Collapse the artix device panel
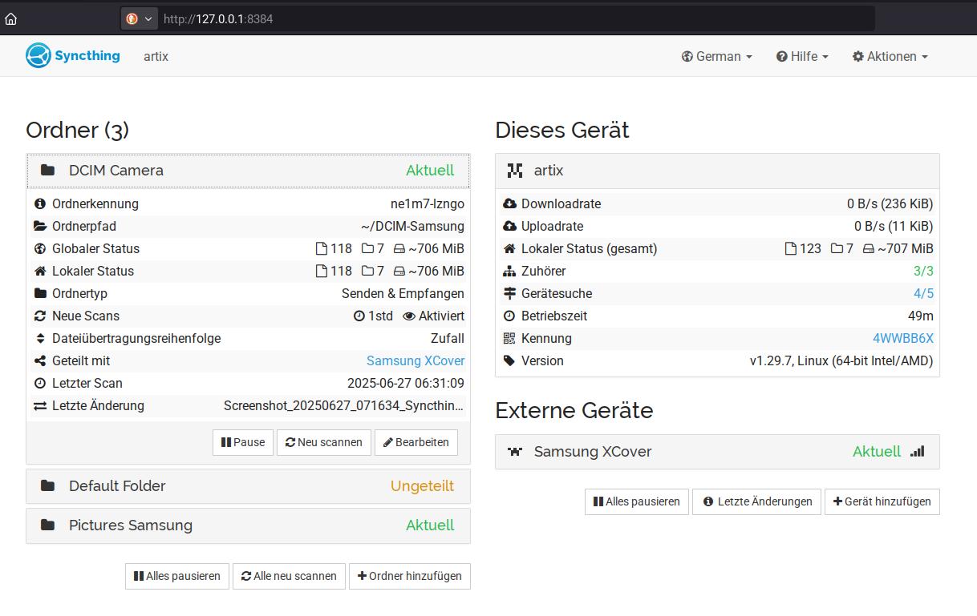977x616 pixels. 717,171
